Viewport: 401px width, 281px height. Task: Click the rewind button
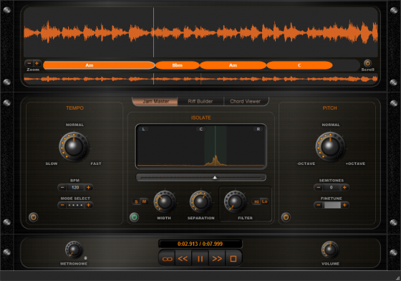click(x=183, y=259)
